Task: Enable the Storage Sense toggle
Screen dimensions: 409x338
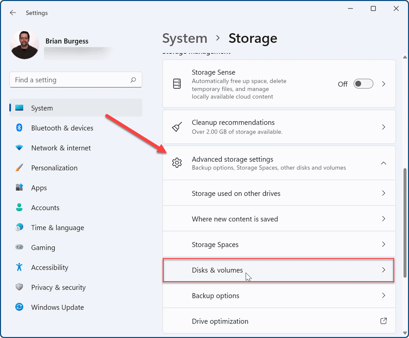Action: [363, 84]
